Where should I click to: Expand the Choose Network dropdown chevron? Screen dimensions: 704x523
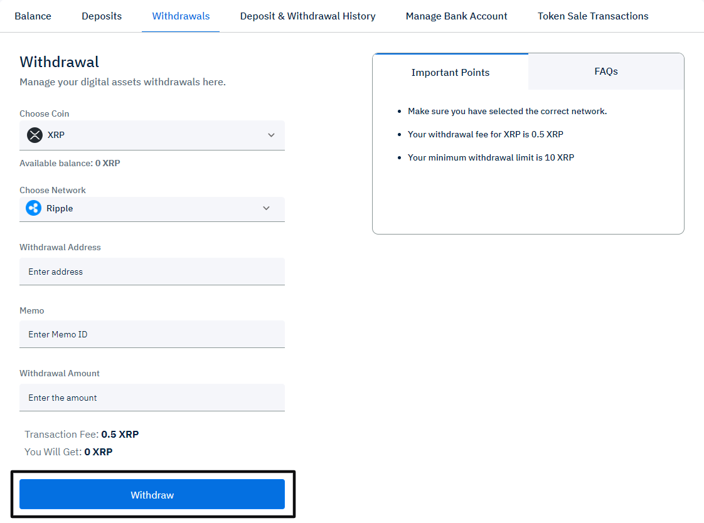[266, 208]
